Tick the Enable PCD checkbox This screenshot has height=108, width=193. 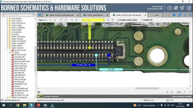click(x=142, y=20)
